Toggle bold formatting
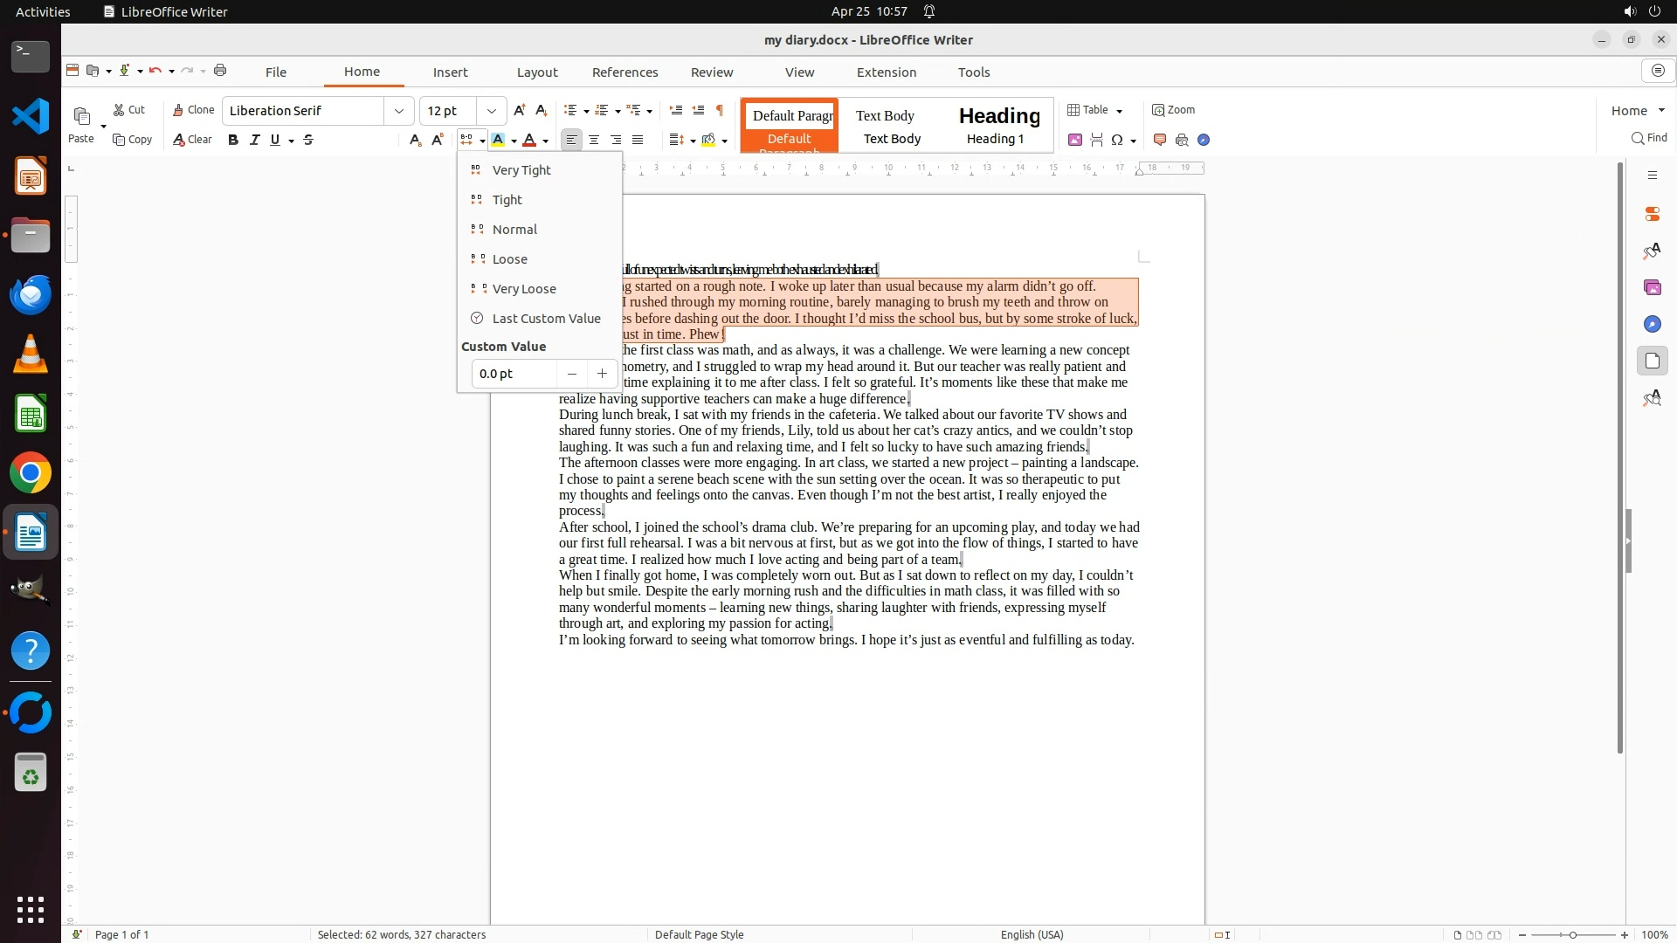The width and height of the screenshot is (1677, 943). (233, 140)
